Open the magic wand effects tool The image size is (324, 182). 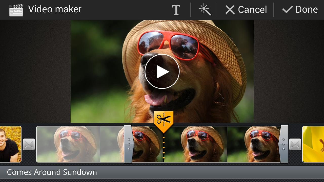pyautogui.click(x=205, y=10)
